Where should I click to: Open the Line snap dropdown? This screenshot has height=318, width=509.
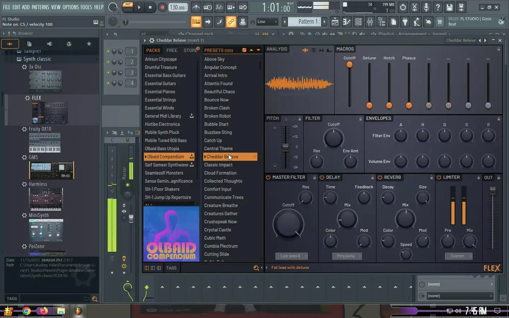click(267, 22)
